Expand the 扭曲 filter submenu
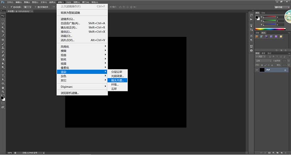The height and width of the screenshot is (155, 291). [82, 55]
